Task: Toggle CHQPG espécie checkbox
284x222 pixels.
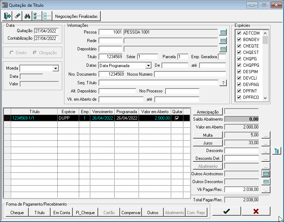Action: tap(239, 59)
